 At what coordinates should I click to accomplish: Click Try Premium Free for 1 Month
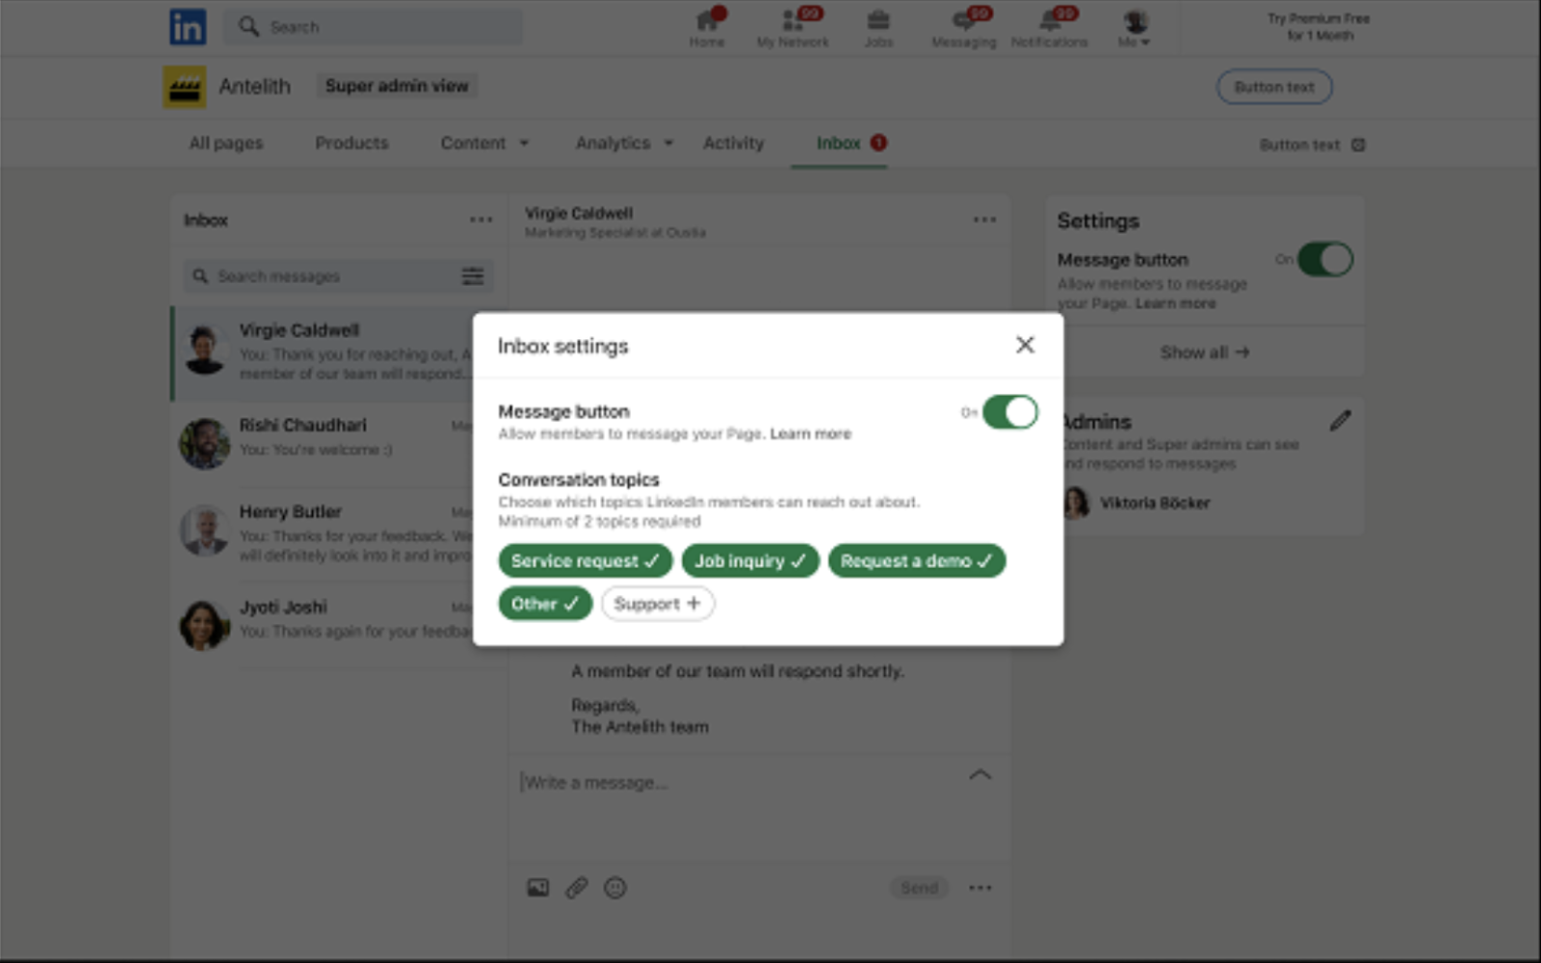click(1319, 27)
